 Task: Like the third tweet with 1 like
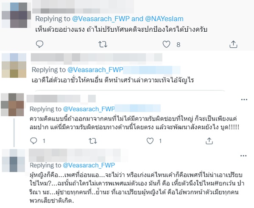click(150, 141)
